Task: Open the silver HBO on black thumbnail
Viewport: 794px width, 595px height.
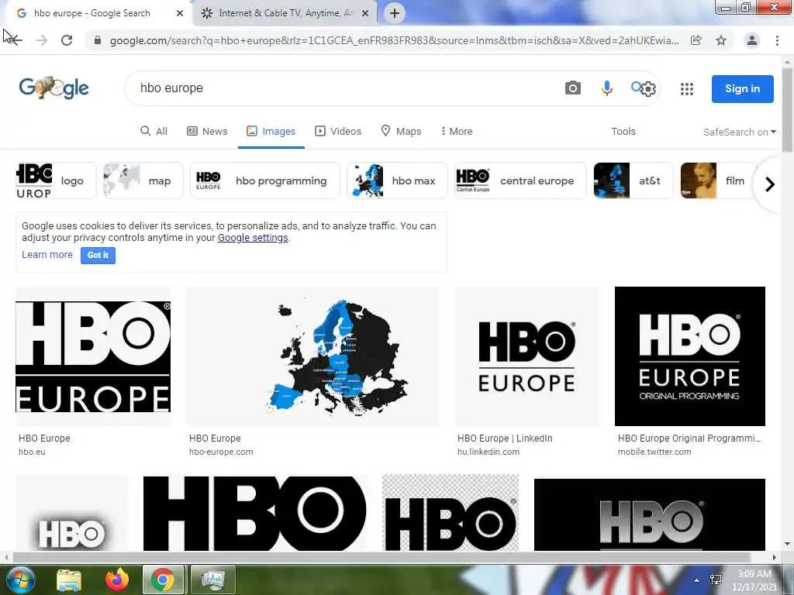Action: (x=650, y=514)
